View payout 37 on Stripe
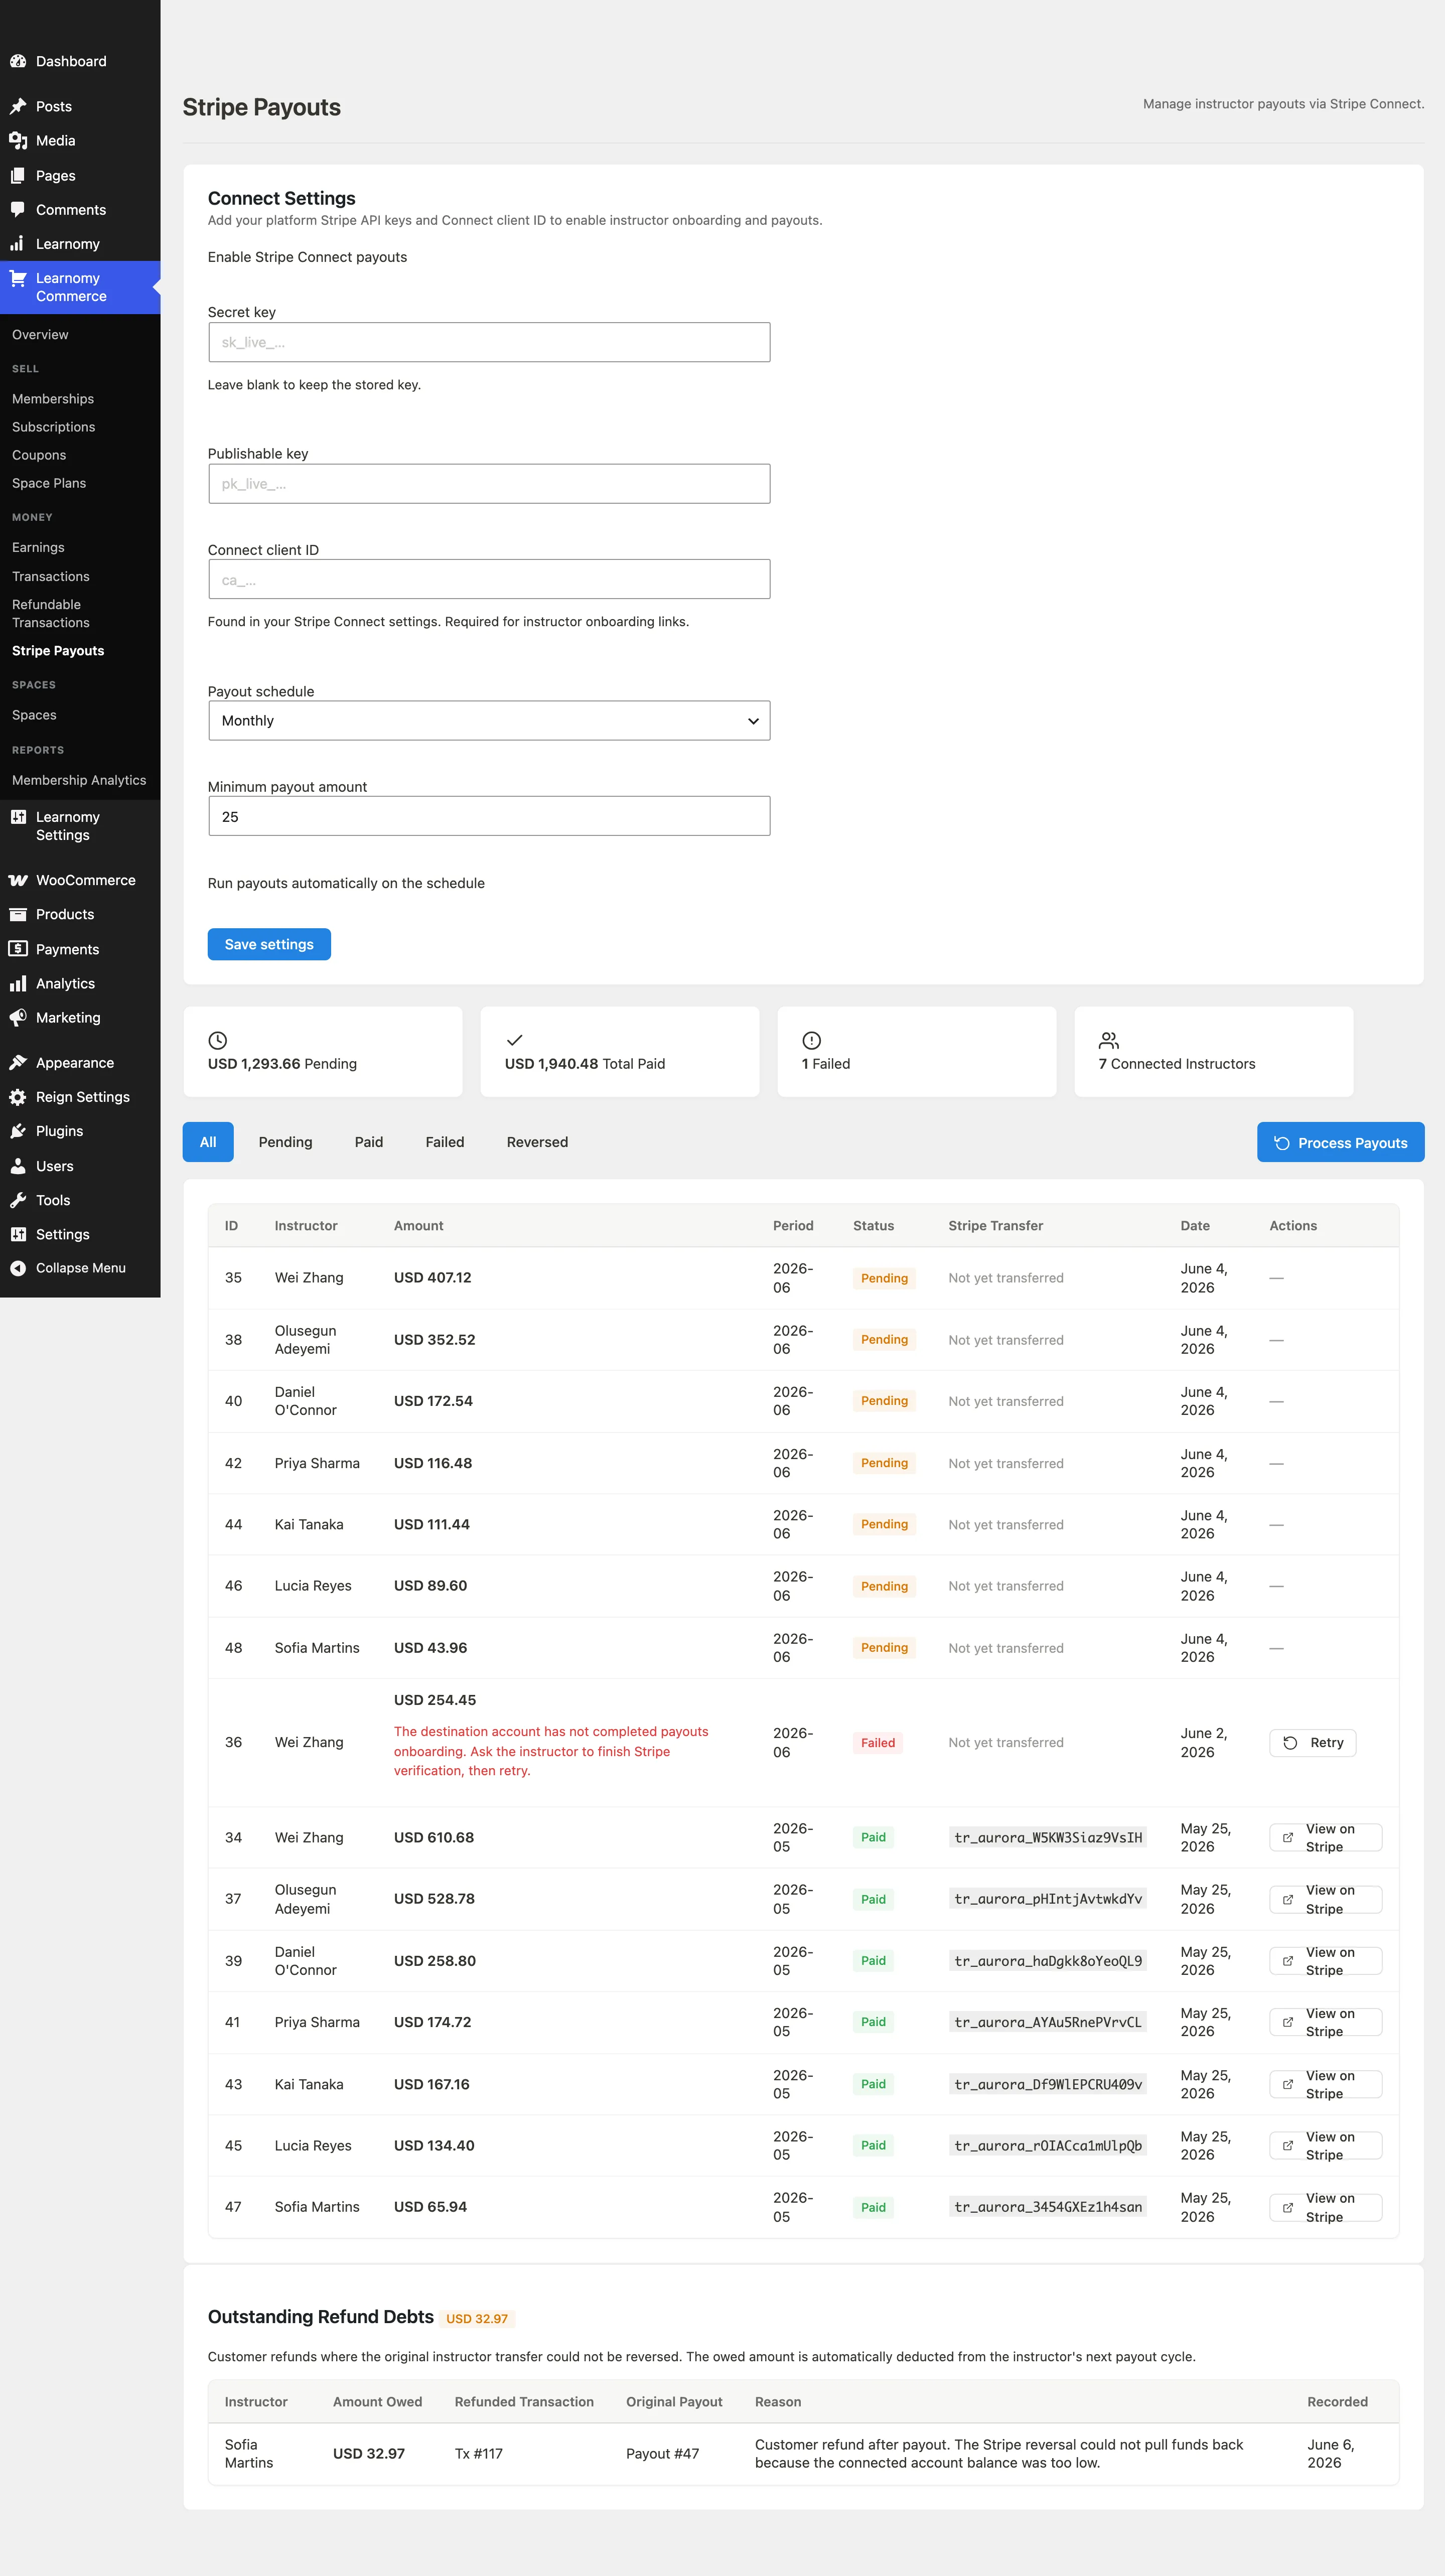The width and height of the screenshot is (1445, 2576). click(1325, 1899)
